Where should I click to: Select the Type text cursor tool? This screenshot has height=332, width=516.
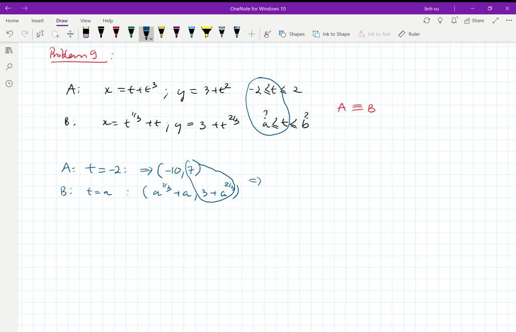coord(40,34)
